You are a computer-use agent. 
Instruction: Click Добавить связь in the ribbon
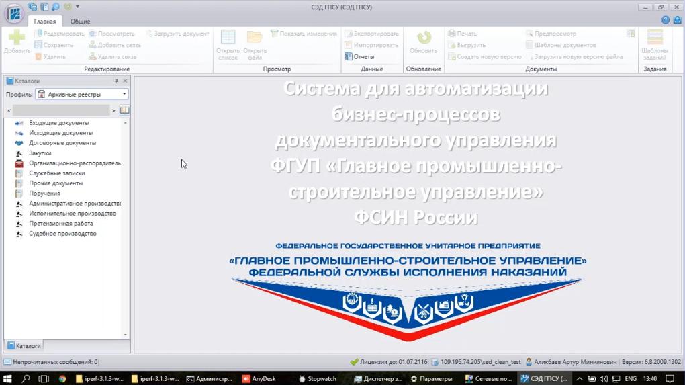114,45
